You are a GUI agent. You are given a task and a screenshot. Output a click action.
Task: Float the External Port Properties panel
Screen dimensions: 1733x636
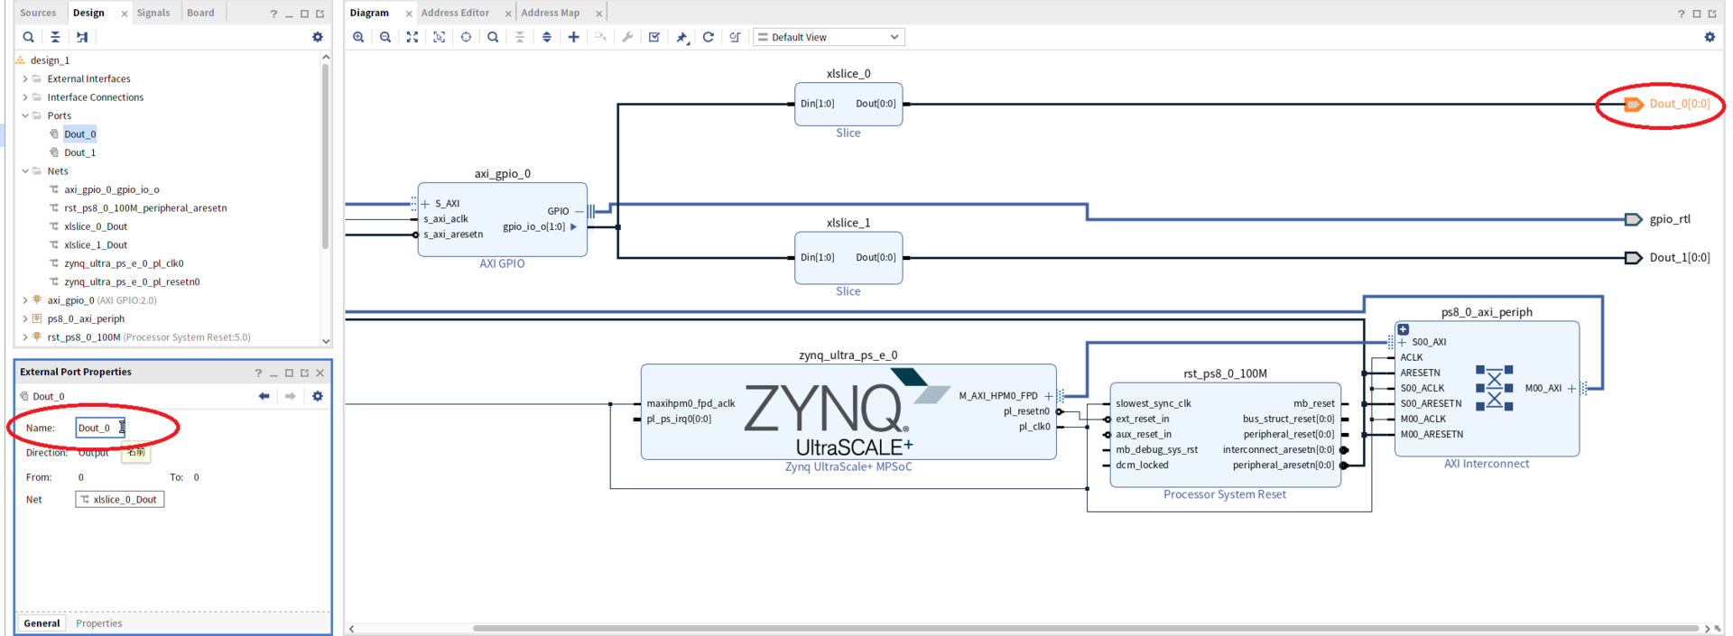[304, 373]
